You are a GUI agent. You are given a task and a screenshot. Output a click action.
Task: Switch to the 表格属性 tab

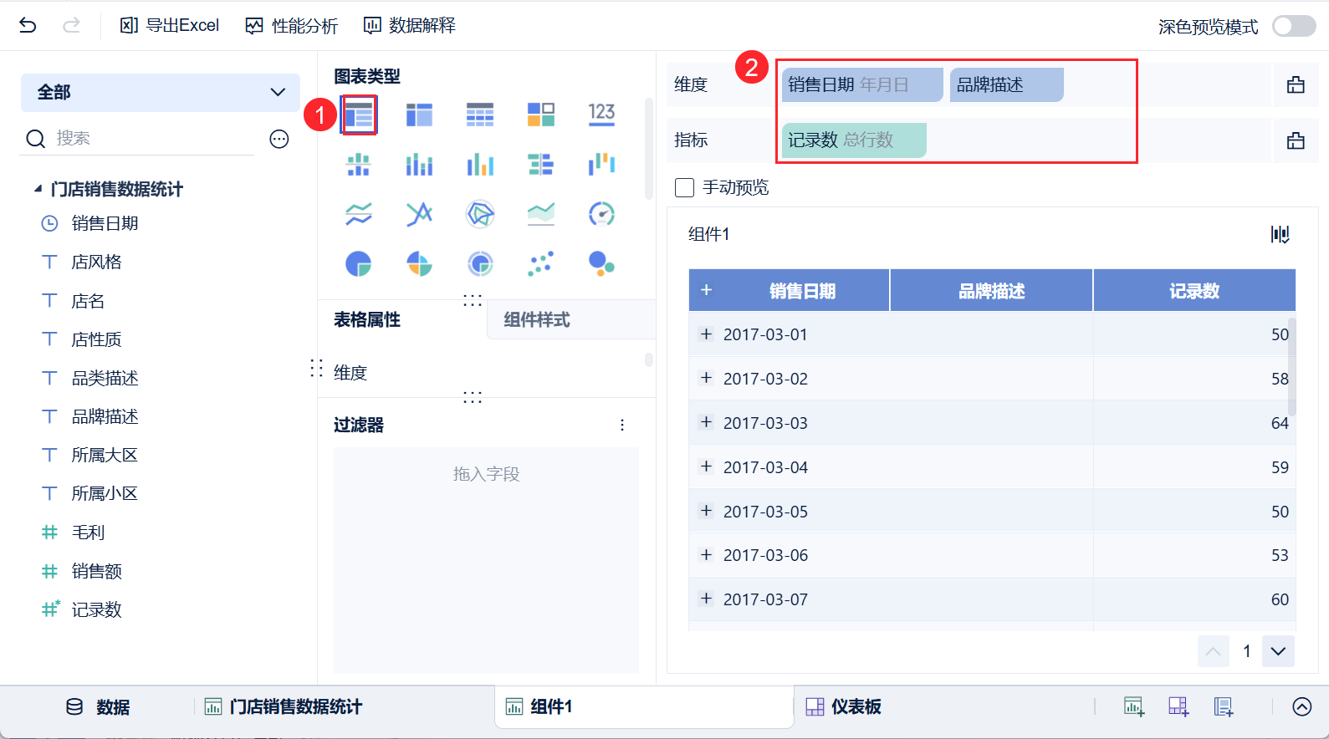pos(367,319)
